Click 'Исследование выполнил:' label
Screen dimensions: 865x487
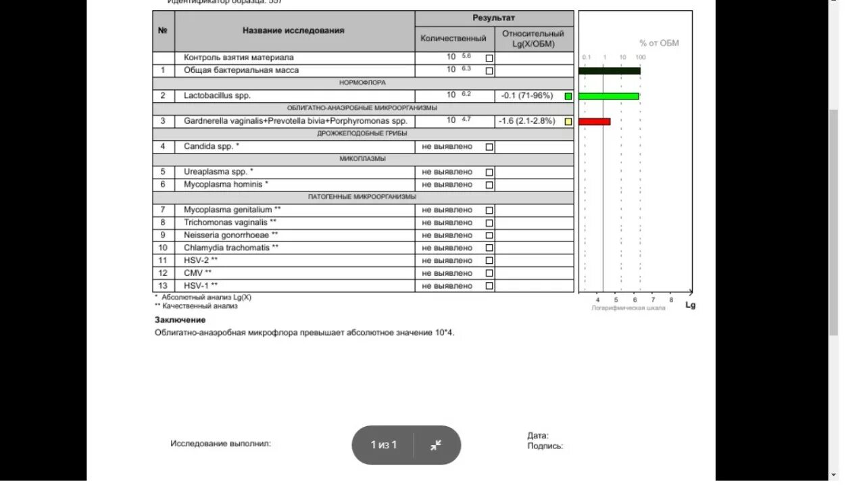click(220, 444)
